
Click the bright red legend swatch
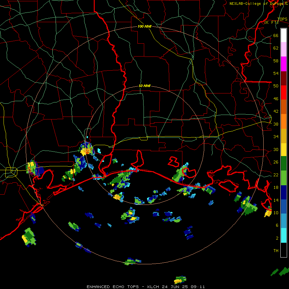284,93
